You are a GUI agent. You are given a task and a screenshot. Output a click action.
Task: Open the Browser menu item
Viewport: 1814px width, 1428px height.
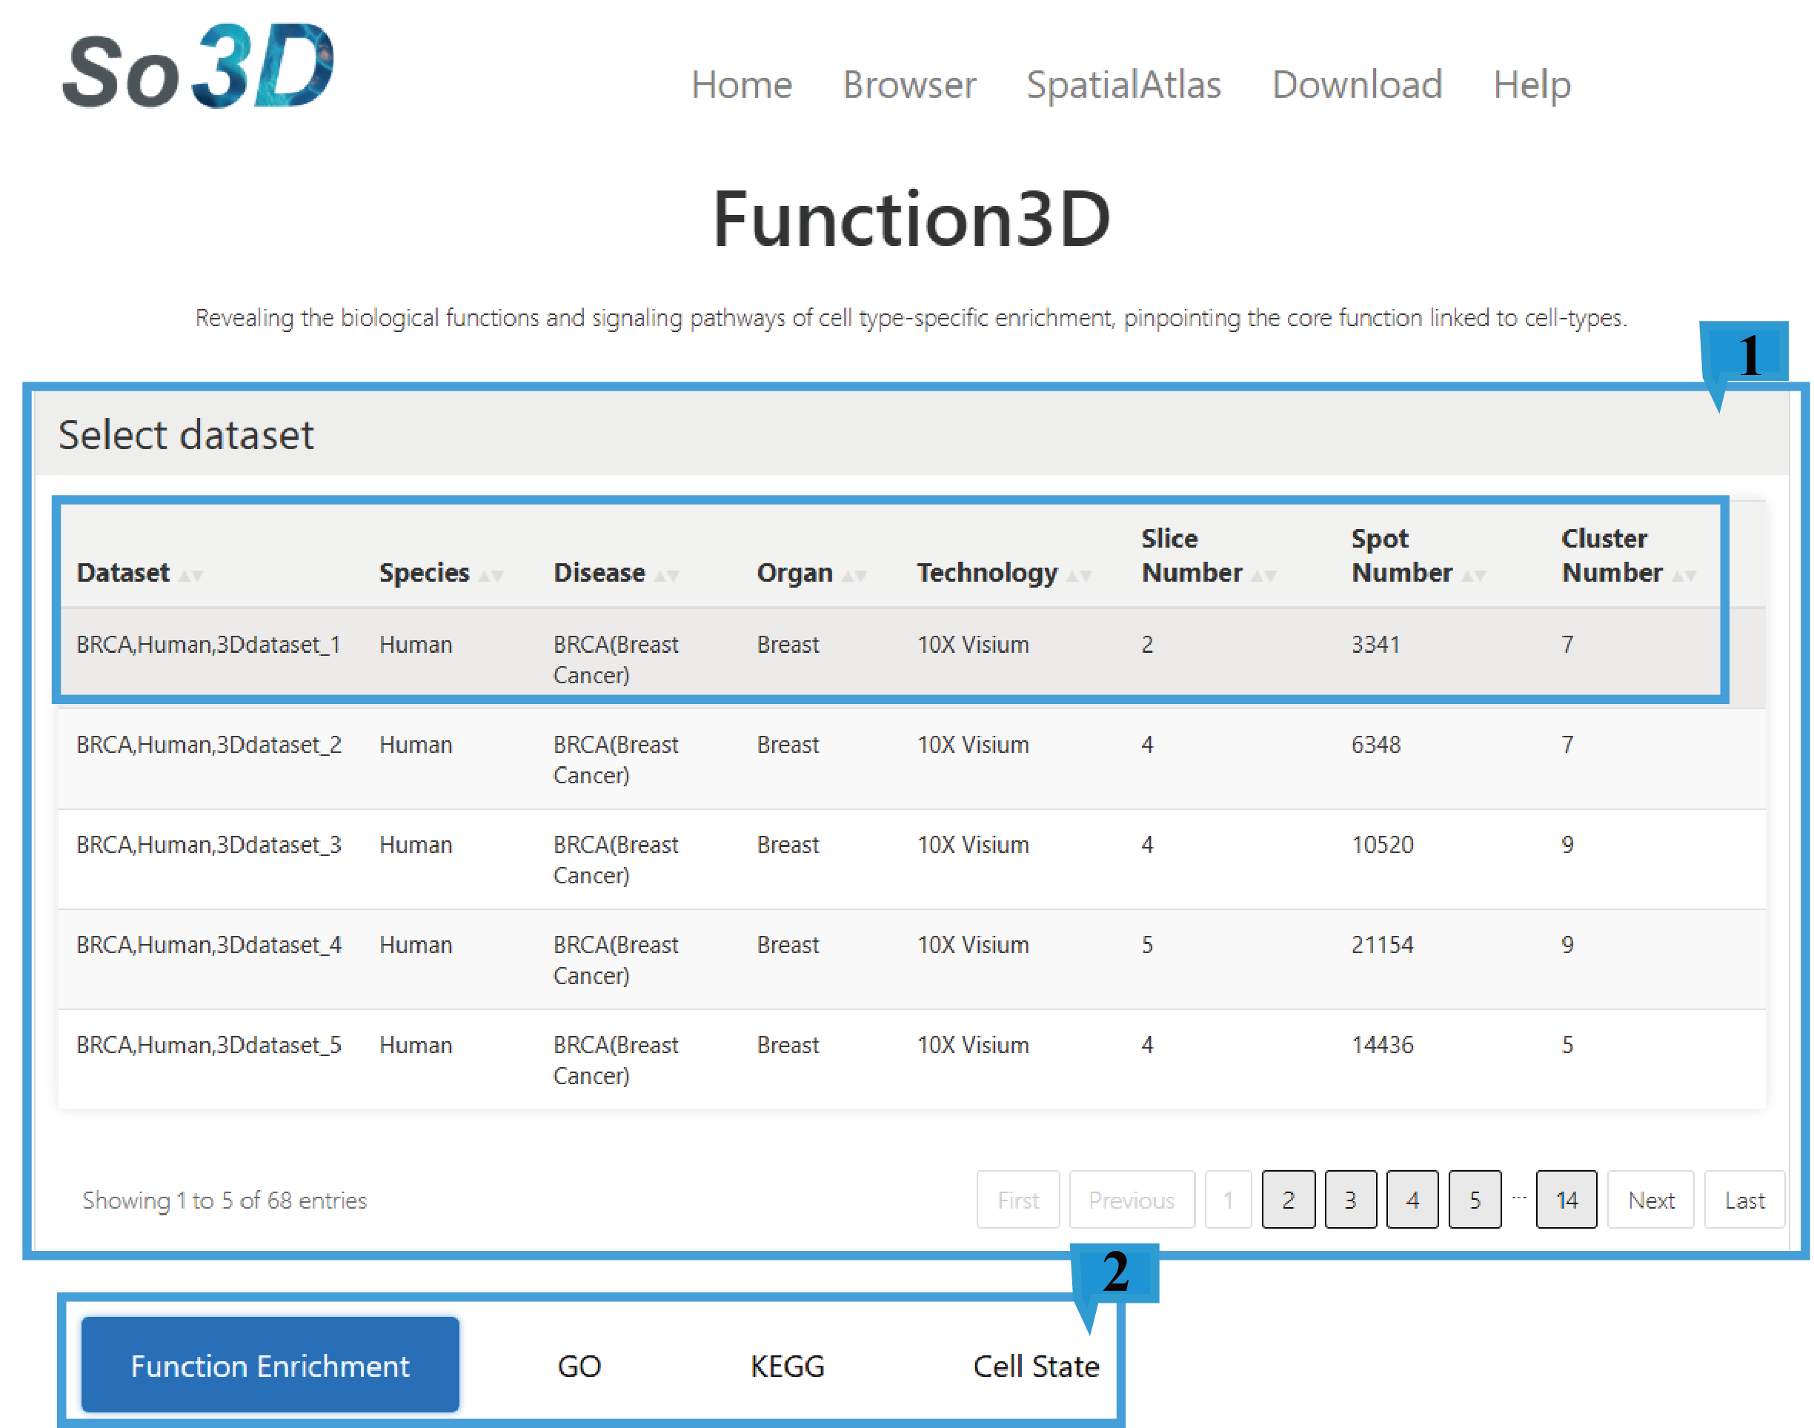click(908, 84)
